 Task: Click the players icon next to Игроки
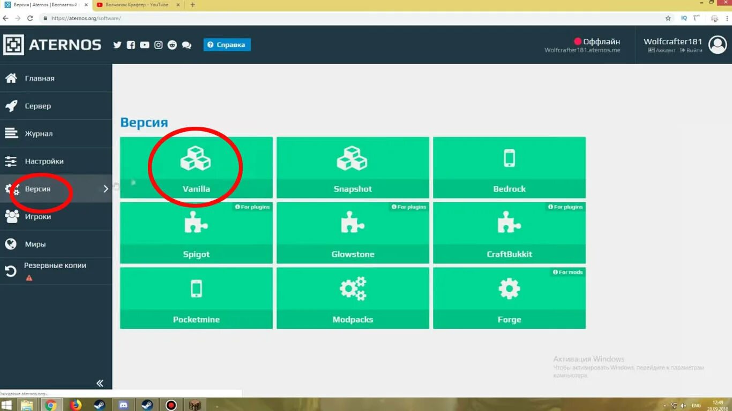click(x=11, y=216)
